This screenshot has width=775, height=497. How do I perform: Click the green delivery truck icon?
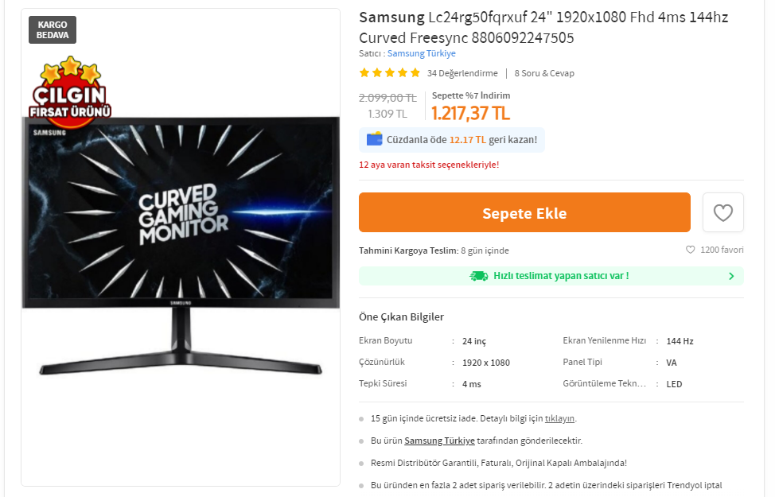tap(478, 276)
